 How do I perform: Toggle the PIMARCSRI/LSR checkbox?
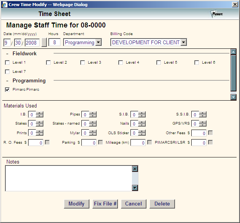[x=210, y=142]
